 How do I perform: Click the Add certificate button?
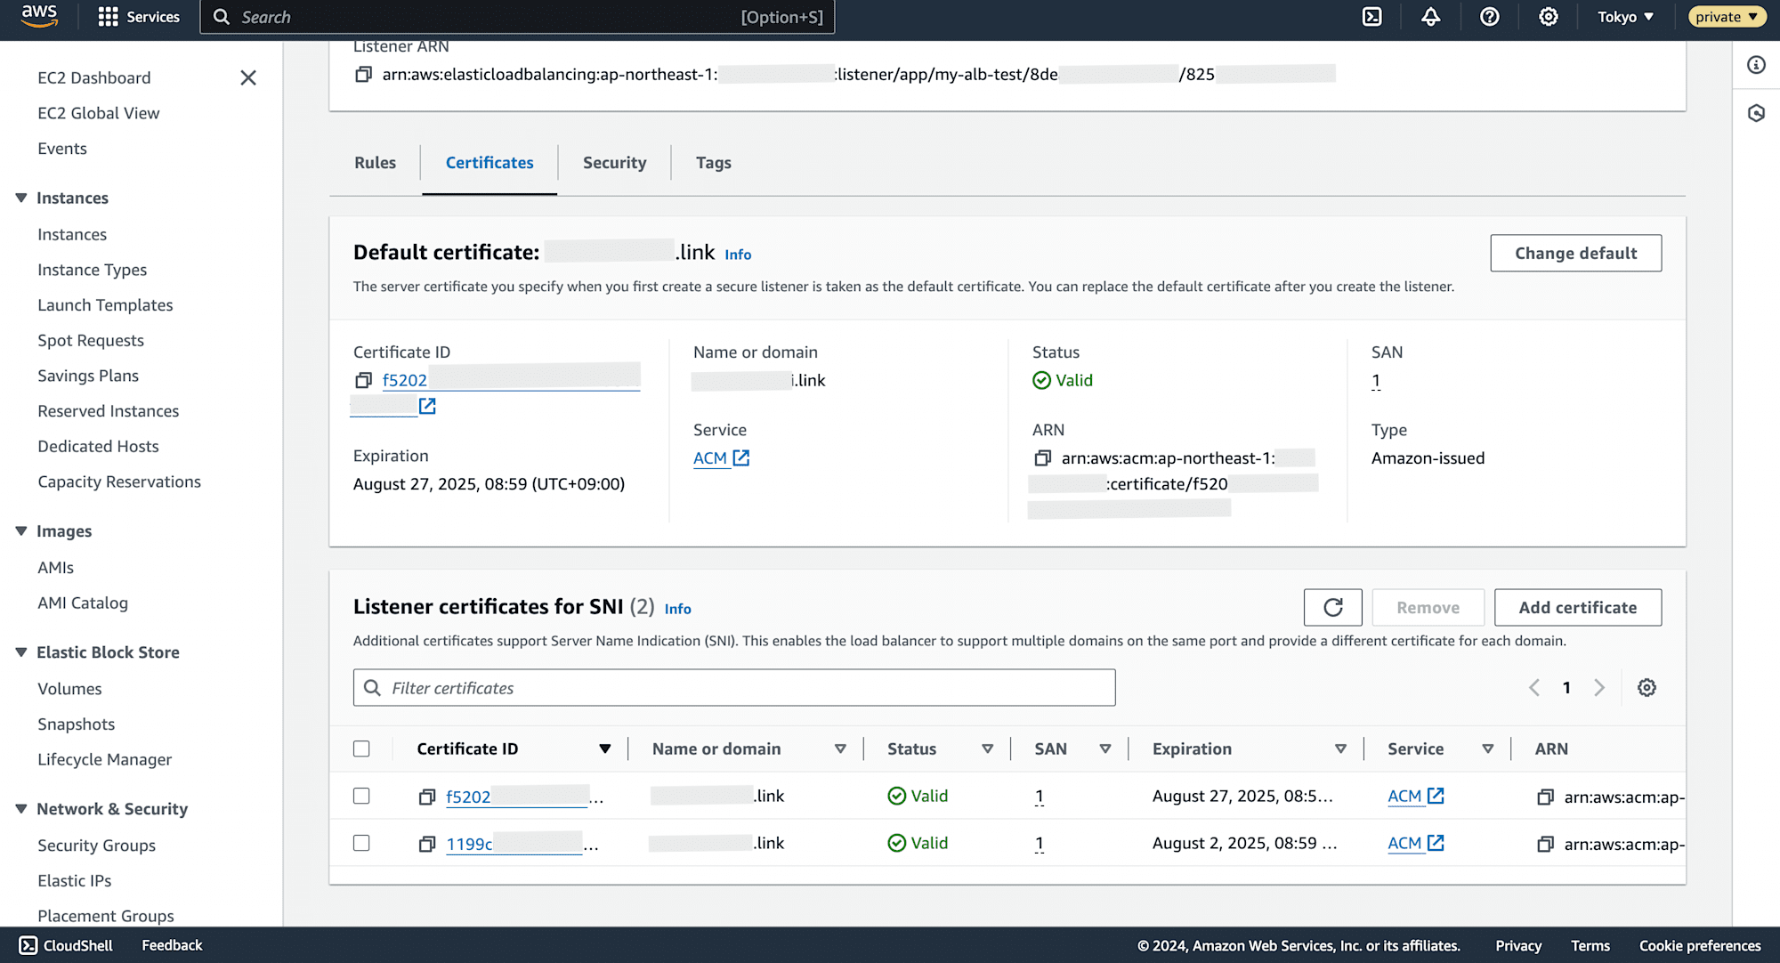[1578, 607]
